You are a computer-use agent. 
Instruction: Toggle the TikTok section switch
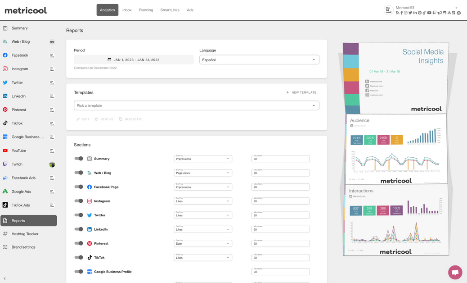[x=79, y=257]
